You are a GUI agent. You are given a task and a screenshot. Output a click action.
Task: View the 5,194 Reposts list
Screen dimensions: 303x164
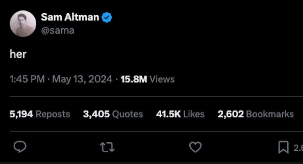[x=40, y=114]
